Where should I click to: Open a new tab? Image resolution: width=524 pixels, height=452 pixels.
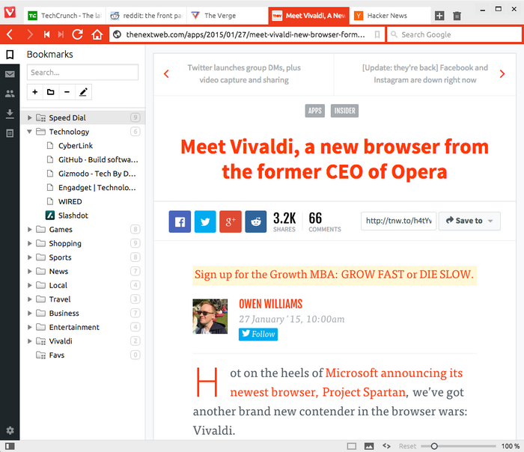click(439, 16)
